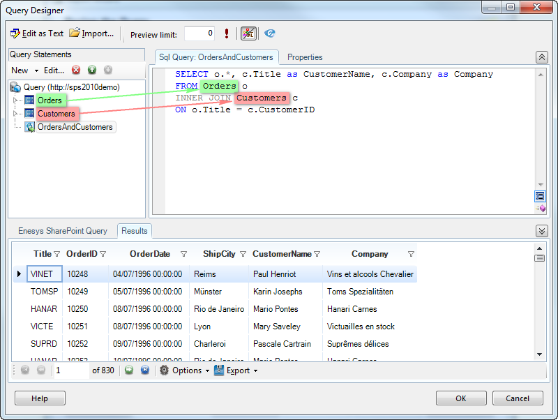This screenshot has width=558, height=420.
Task: Switch to the Enesys SharePoint Query tab
Action: [x=63, y=231]
